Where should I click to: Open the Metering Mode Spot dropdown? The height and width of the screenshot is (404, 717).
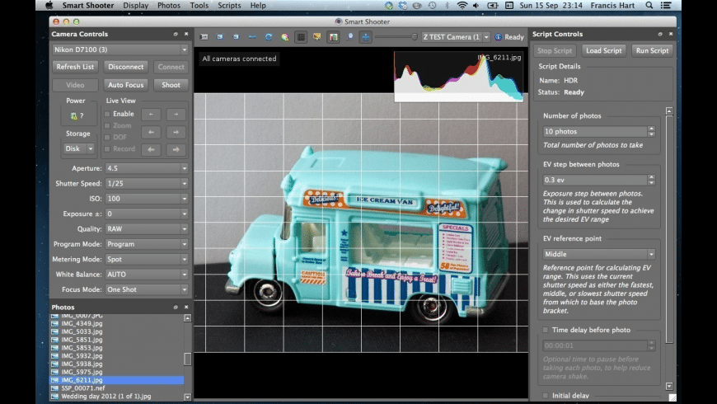147,259
